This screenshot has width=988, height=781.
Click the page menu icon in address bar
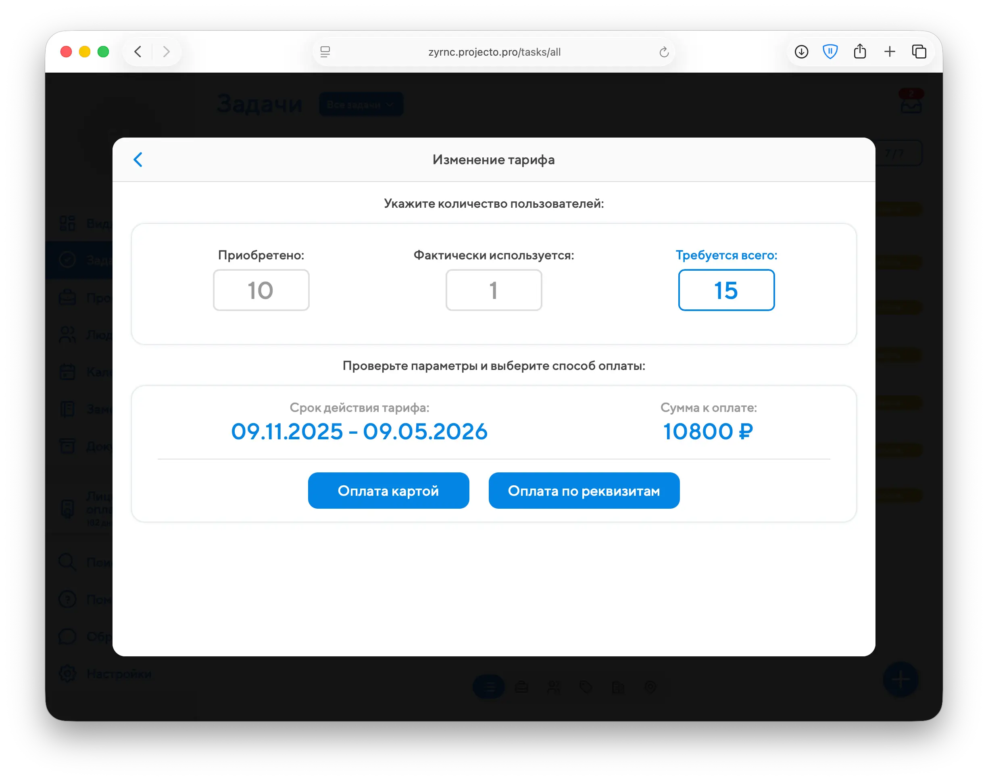point(325,52)
